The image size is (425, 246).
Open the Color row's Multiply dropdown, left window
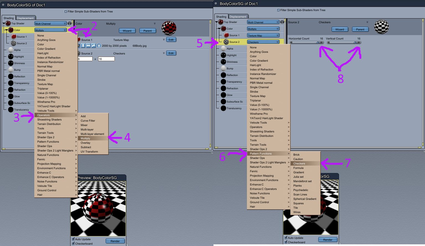click(x=51, y=30)
